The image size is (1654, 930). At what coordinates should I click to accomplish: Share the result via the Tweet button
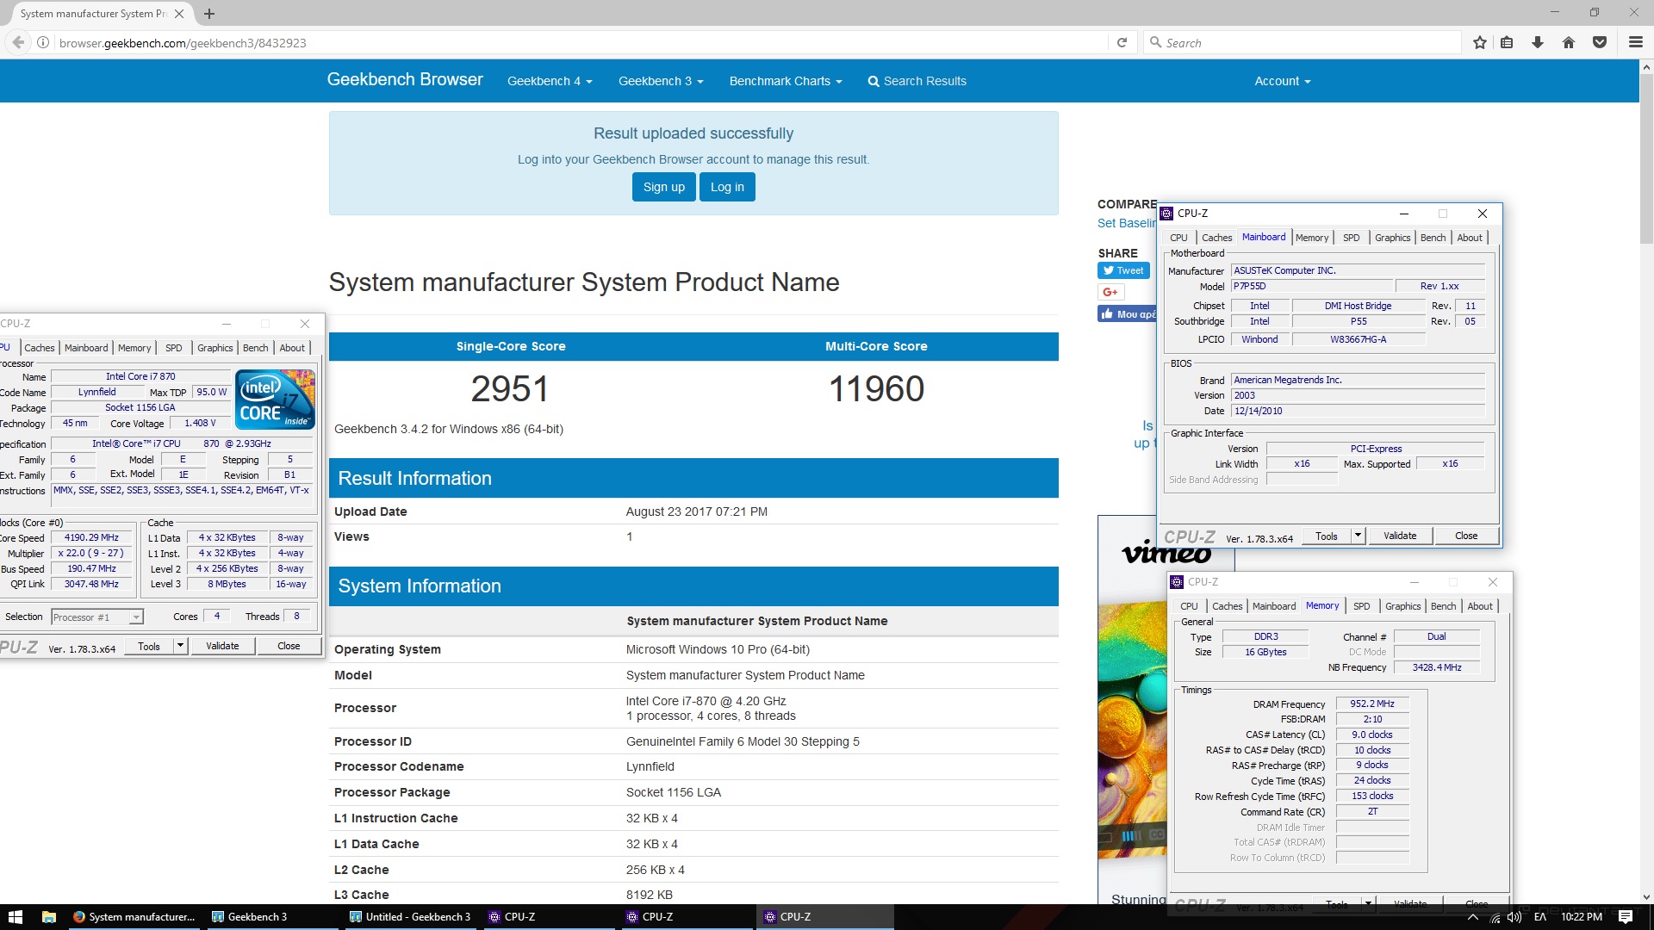pyautogui.click(x=1123, y=270)
